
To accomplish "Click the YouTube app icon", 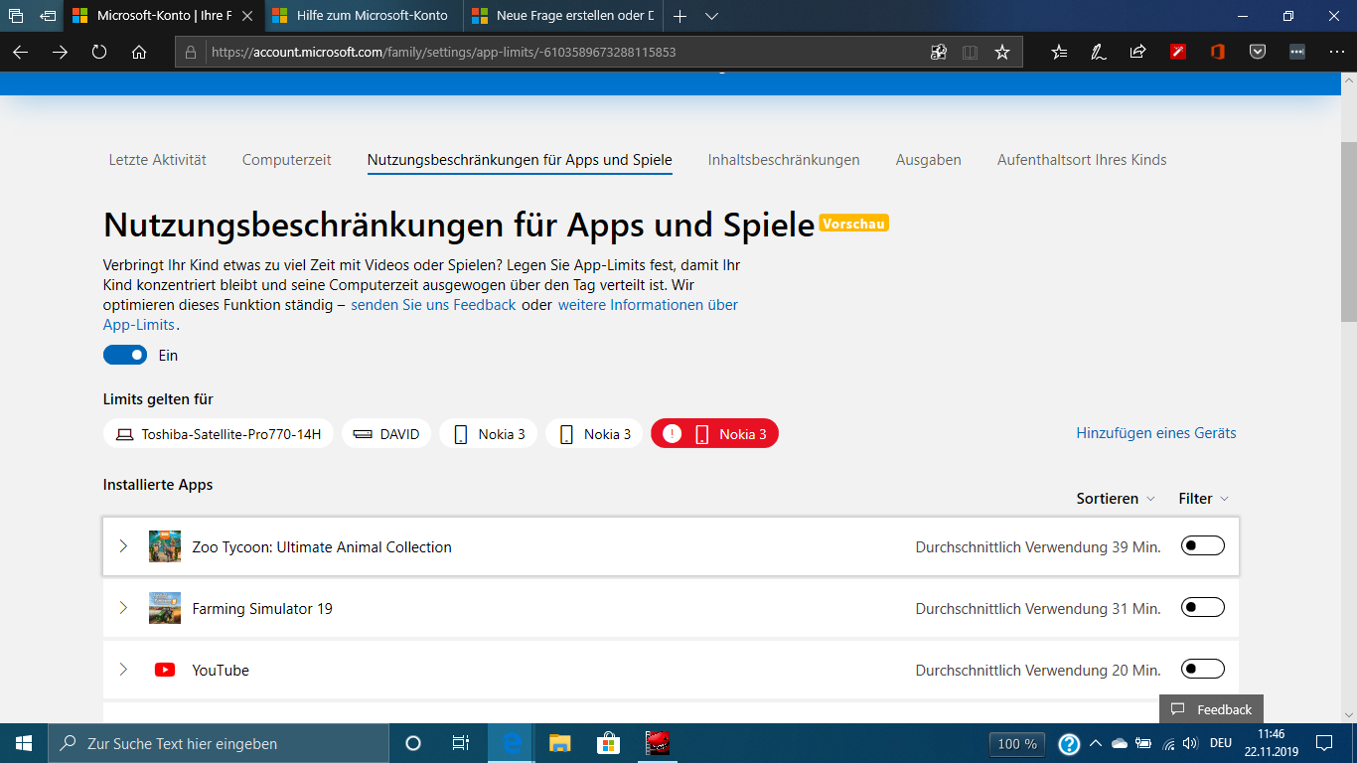I will coord(165,670).
